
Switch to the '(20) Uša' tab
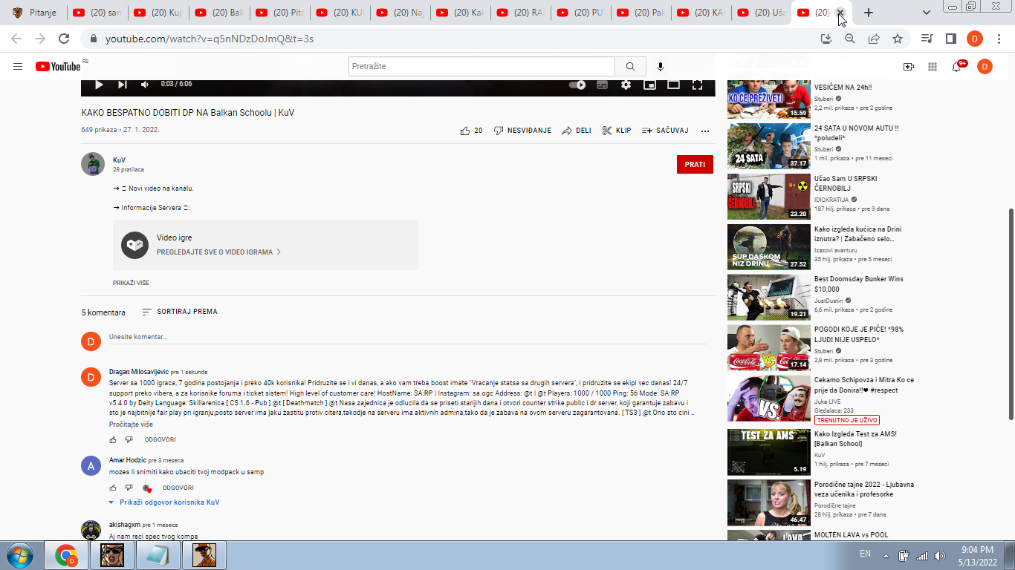[761, 13]
